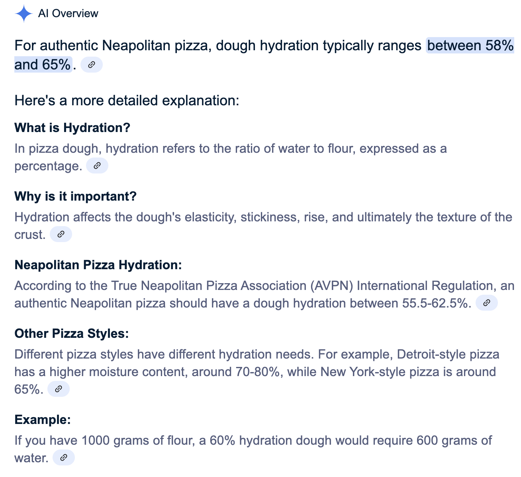Viewport: 521px width, 477px height.
Task: Click the highlighted "between 58%" text
Action: [470, 46]
